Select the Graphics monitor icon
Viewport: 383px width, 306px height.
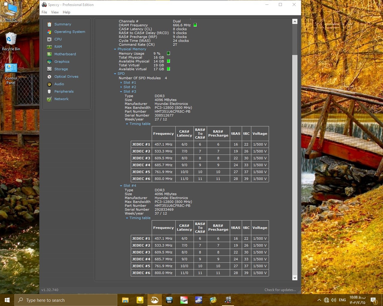(x=49, y=62)
